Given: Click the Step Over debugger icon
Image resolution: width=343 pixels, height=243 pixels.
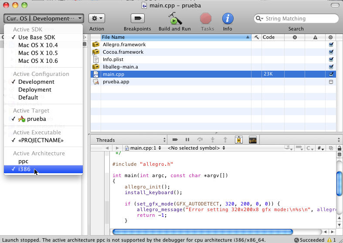Looking at the screenshot, I should point(200,140).
